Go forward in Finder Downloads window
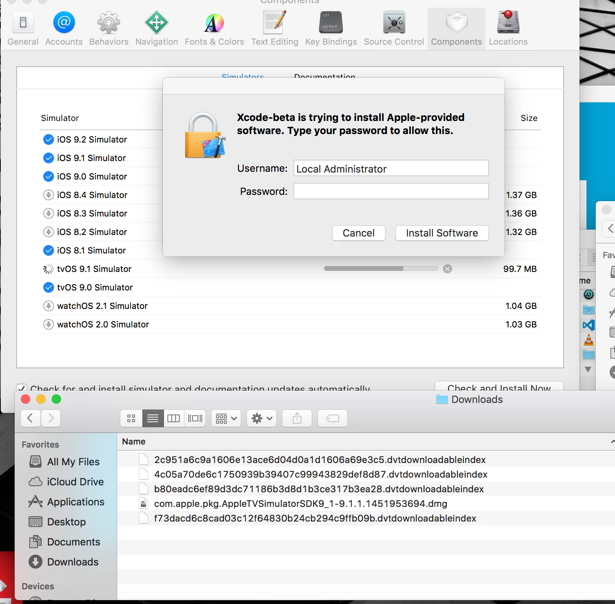This screenshot has height=604, width=615. pyautogui.click(x=51, y=418)
